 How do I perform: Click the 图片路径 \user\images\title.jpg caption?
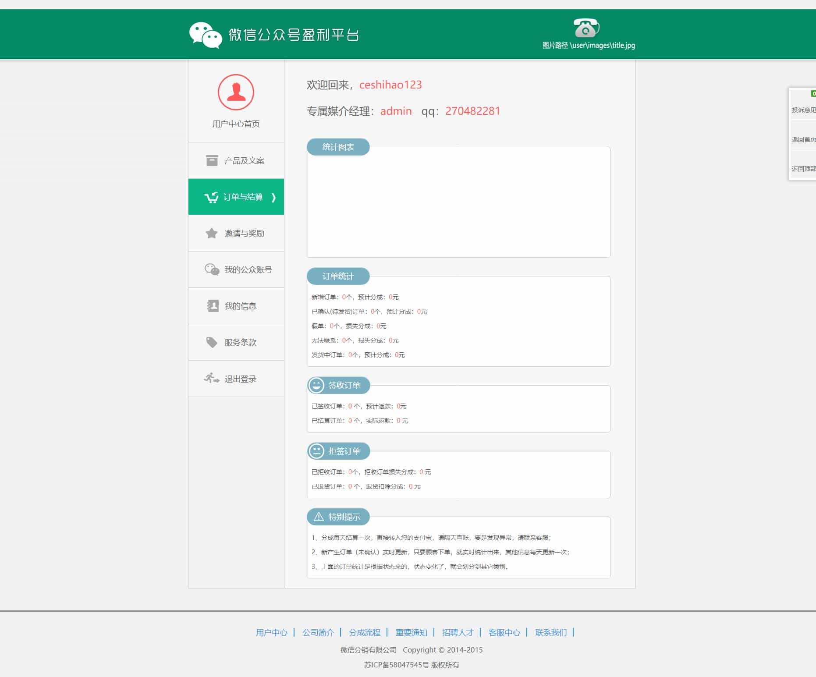(589, 45)
